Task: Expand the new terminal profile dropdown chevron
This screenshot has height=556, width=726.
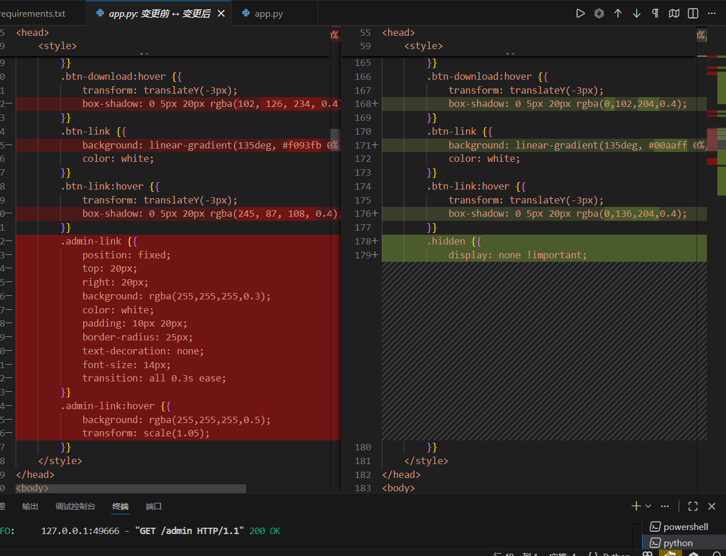Action: [x=648, y=506]
